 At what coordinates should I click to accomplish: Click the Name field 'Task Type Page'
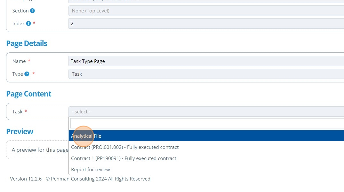205,61
